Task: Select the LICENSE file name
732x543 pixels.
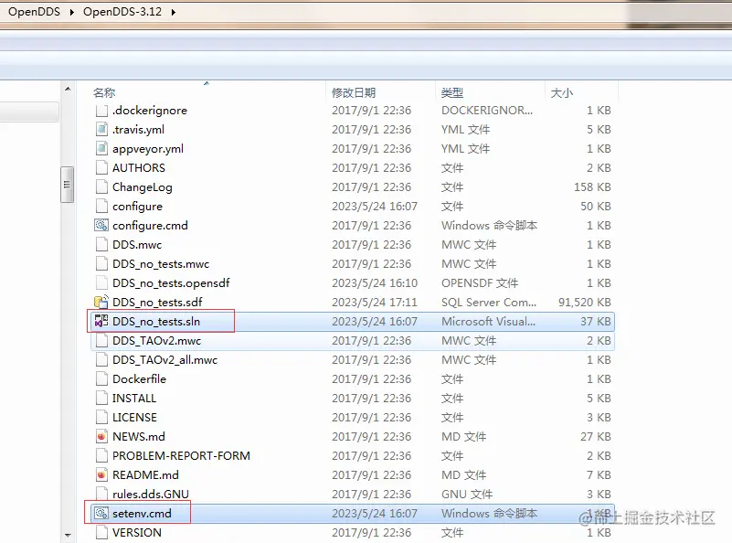Action: (137, 417)
